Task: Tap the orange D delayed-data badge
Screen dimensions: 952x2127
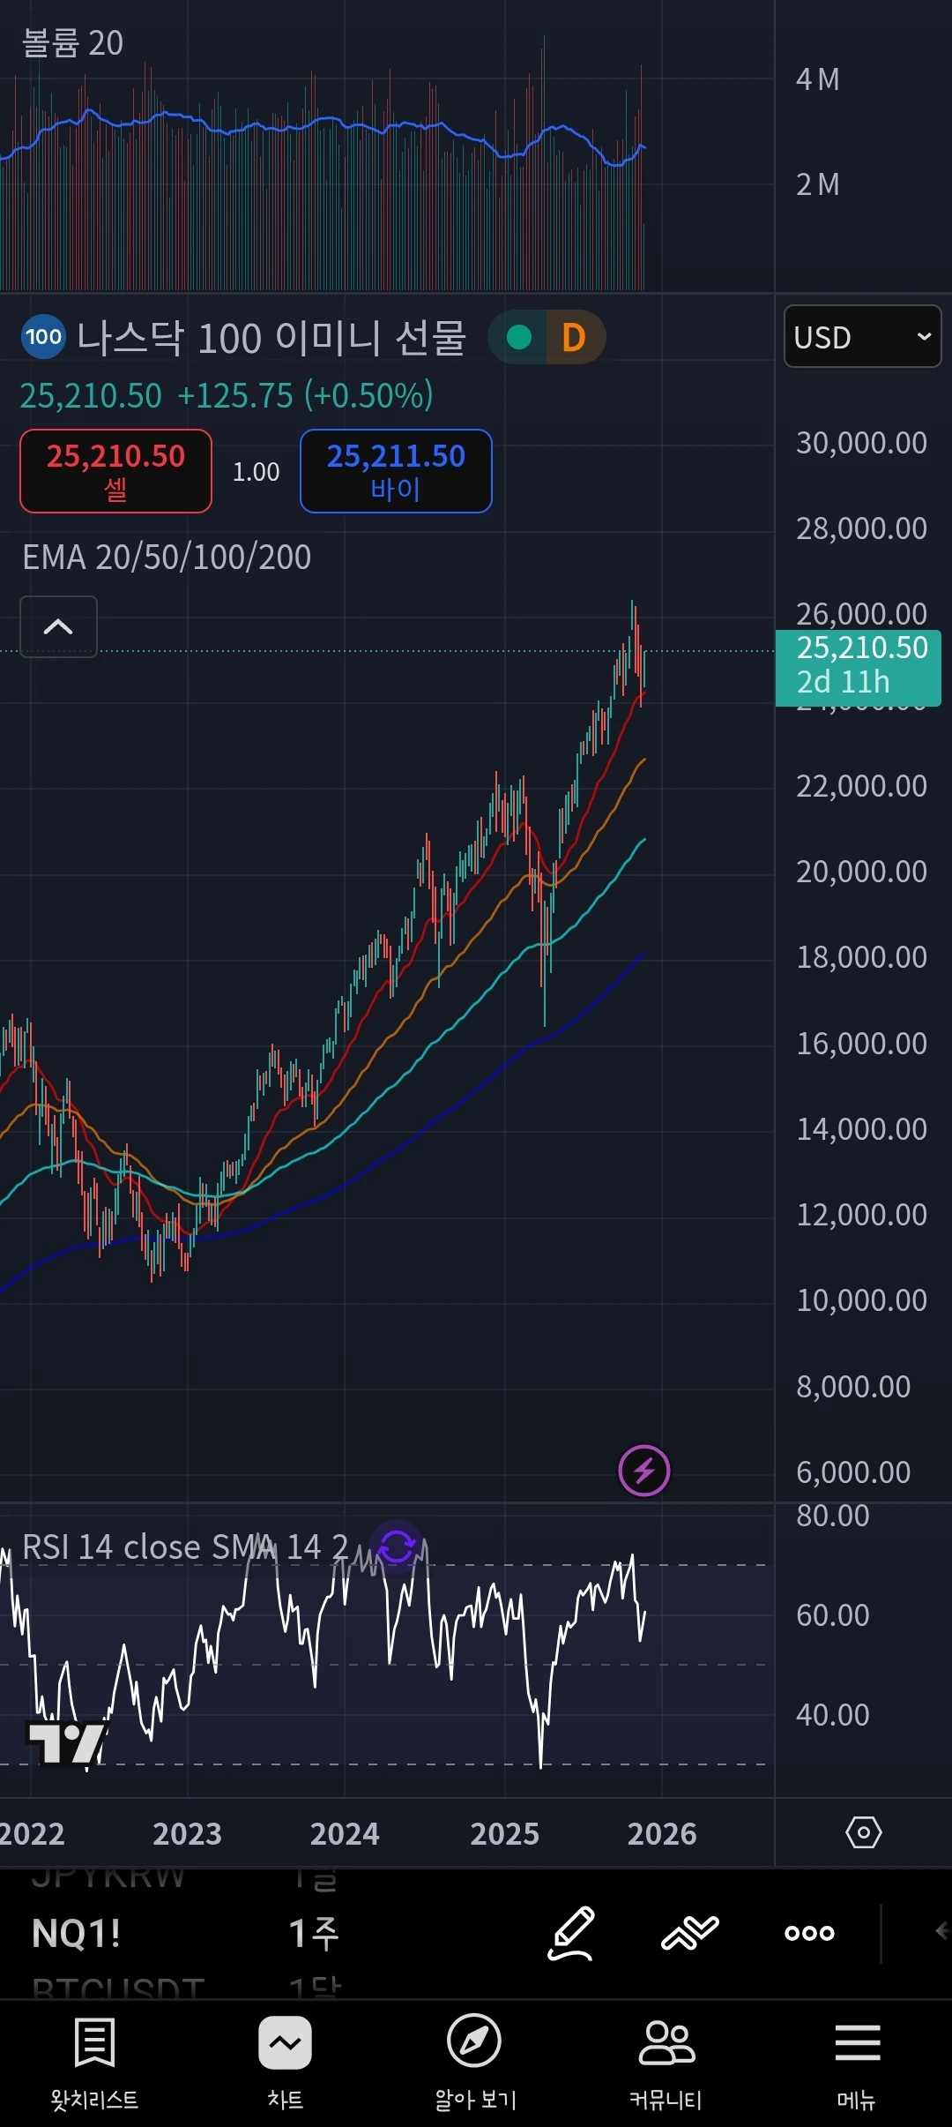Action: 574,337
